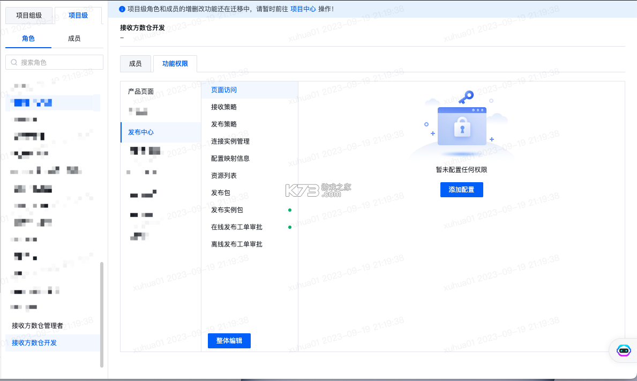Select the 发布实例包 permission item
Screen dimensions: 637x381
[250, 210]
